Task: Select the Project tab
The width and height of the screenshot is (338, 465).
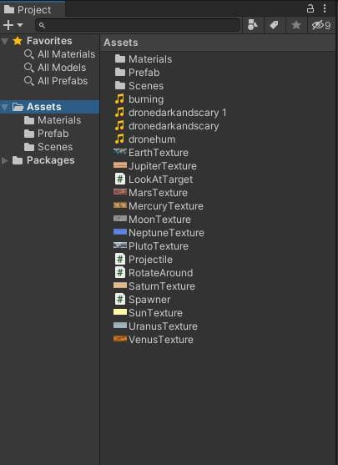Action: (x=33, y=9)
